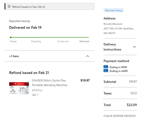
Task: Click the Qty 1 text
Action: click(x=35, y=95)
